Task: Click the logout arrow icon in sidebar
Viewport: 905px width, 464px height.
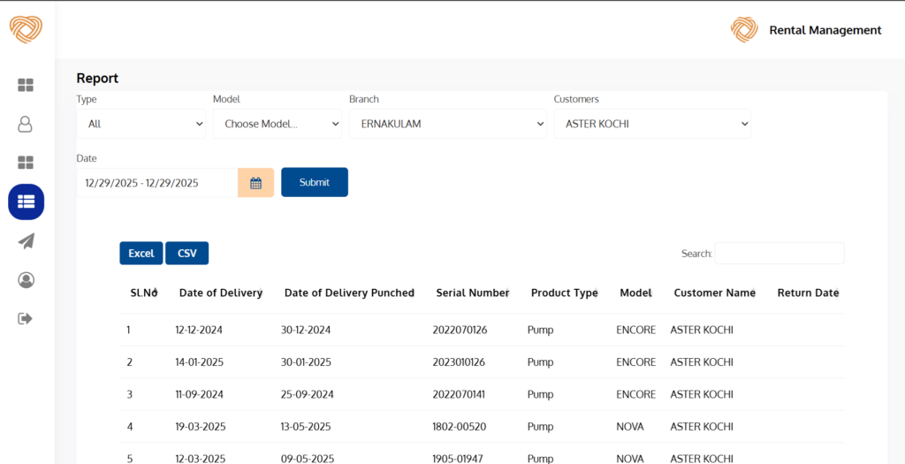Action: coord(26,318)
